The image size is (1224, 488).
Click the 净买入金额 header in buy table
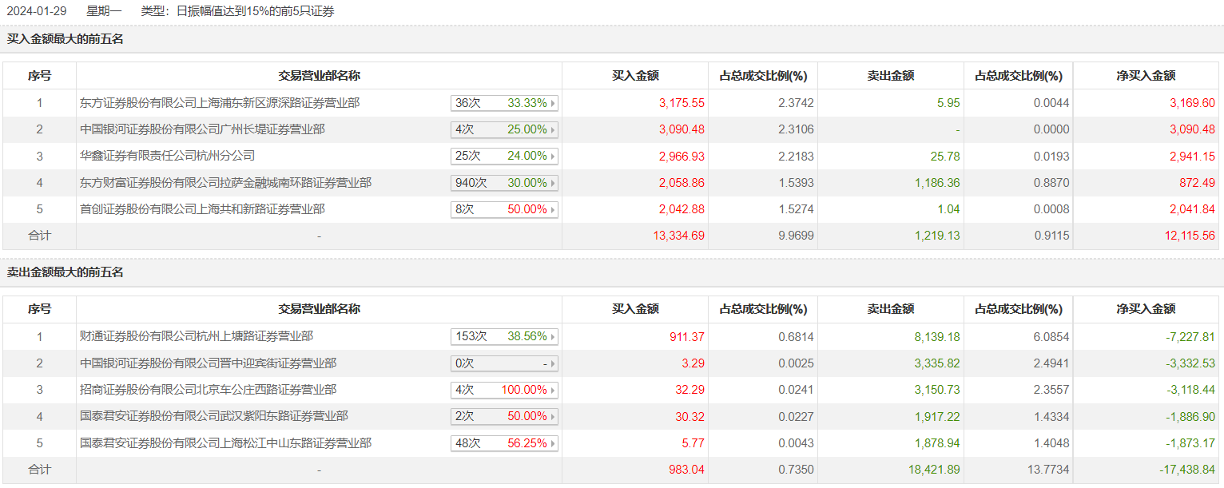pyautogui.click(x=1146, y=76)
